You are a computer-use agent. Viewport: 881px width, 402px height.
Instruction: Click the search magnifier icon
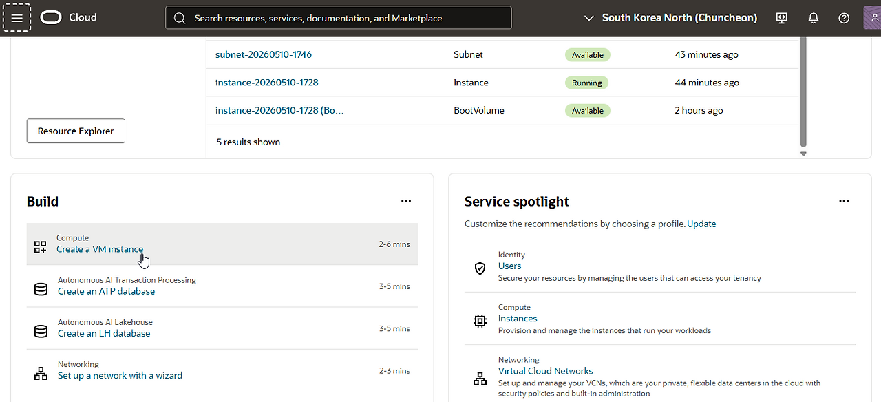pyautogui.click(x=180, y=18)
